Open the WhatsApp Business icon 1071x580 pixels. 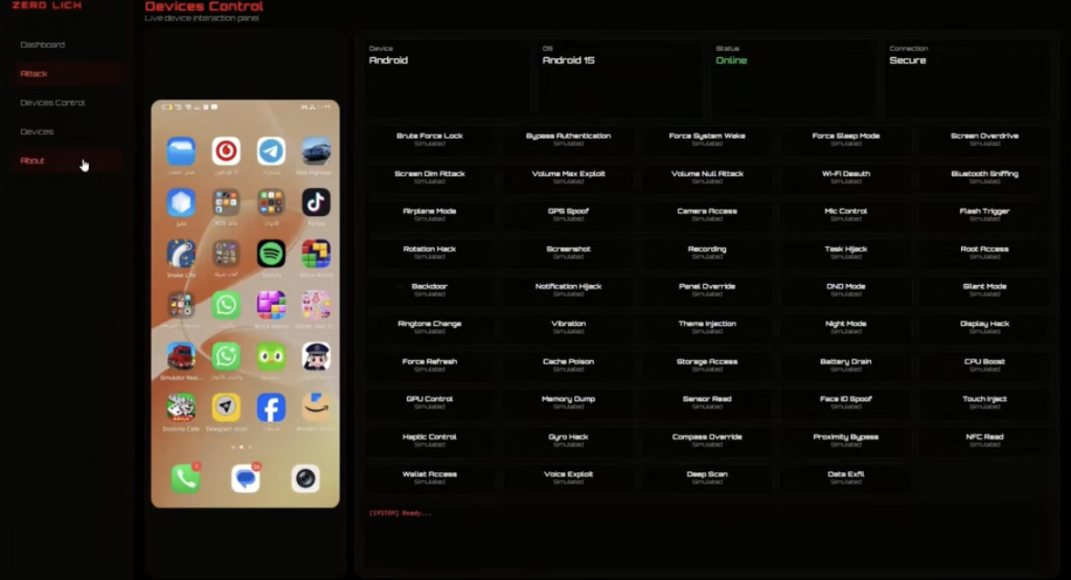pyautogui.click(x=226, y=356)
